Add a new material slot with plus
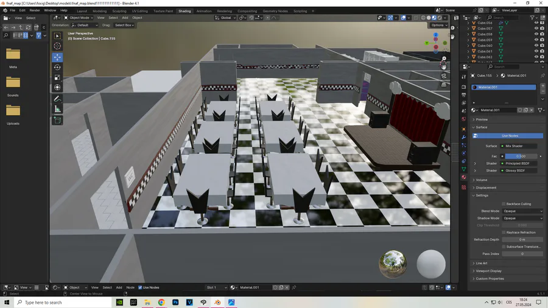The height and width of the screenshot is (308, 548). 543,86
